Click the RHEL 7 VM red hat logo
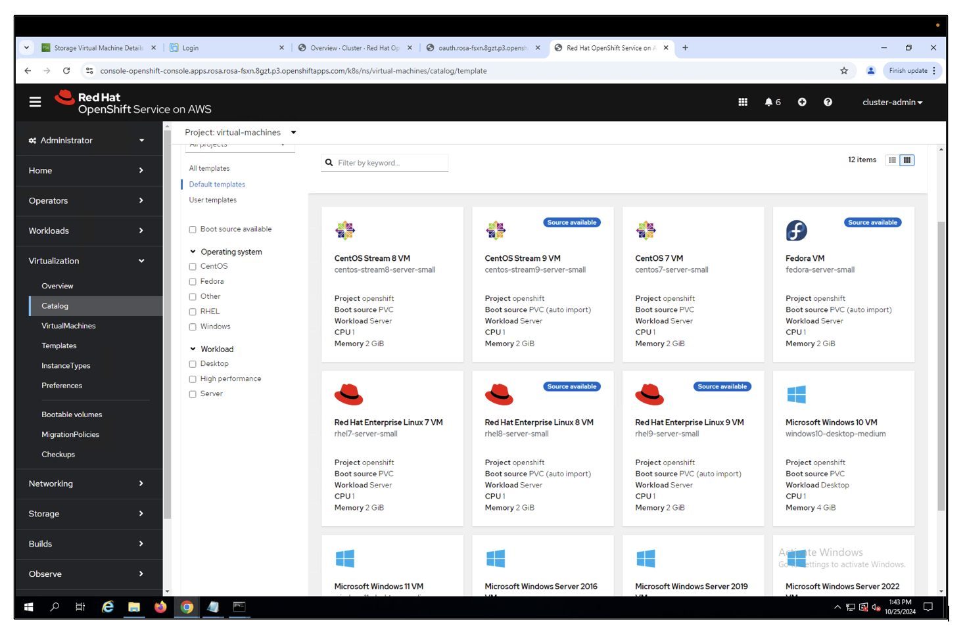965x632 pixels. coord(348,394)
